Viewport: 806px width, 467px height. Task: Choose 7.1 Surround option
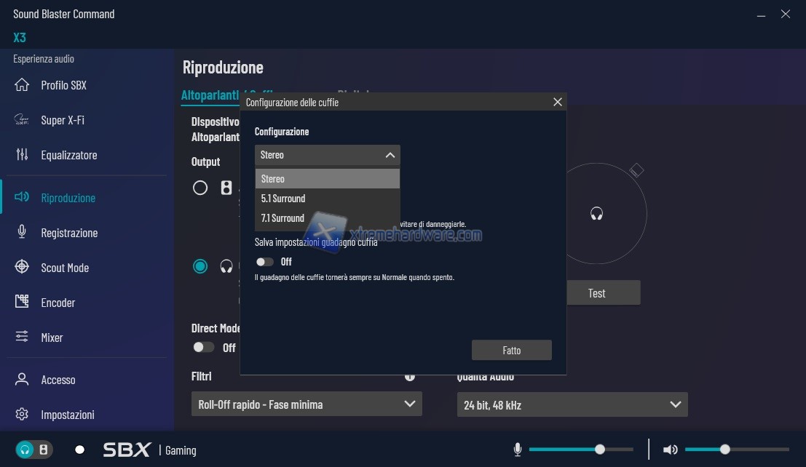click(x=283, y=218)
